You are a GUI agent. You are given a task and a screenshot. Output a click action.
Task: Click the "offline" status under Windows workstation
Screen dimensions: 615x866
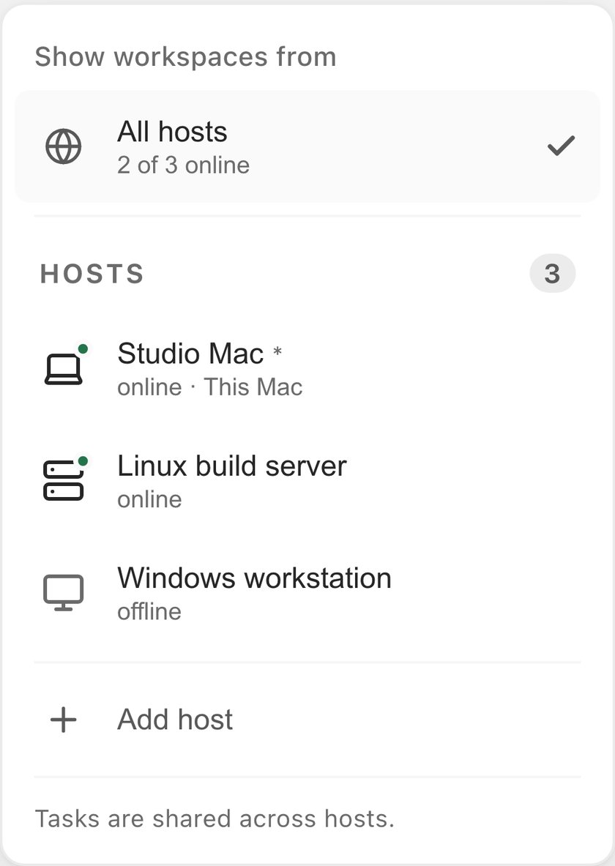tap(149, 611)
